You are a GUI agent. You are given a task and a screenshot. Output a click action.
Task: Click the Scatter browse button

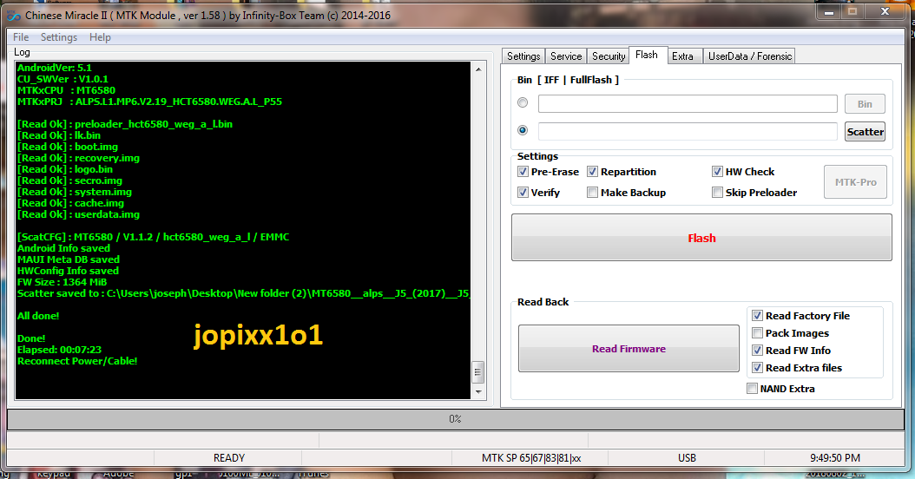[x=865, y=132]
